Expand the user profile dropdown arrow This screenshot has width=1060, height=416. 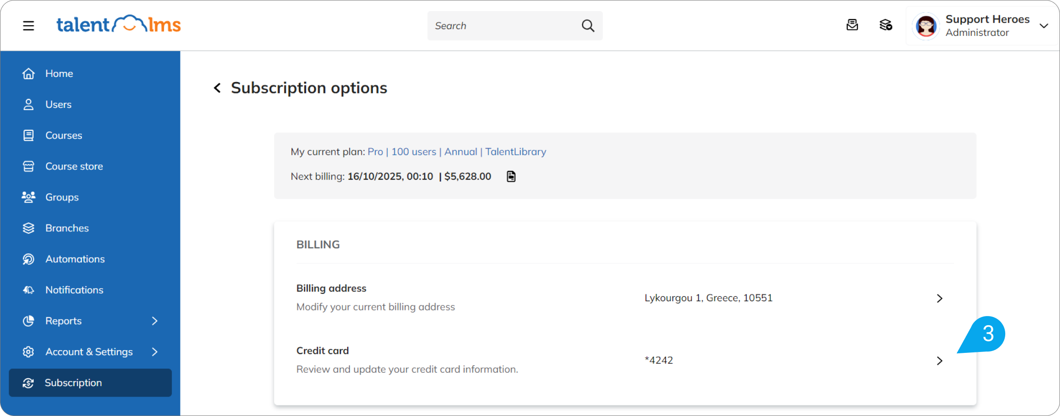1044,26
